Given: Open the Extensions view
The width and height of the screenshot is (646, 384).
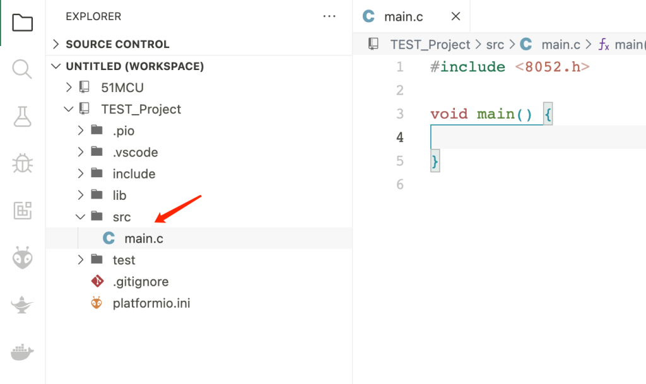Looking at the screenshot, I should 22,211.
